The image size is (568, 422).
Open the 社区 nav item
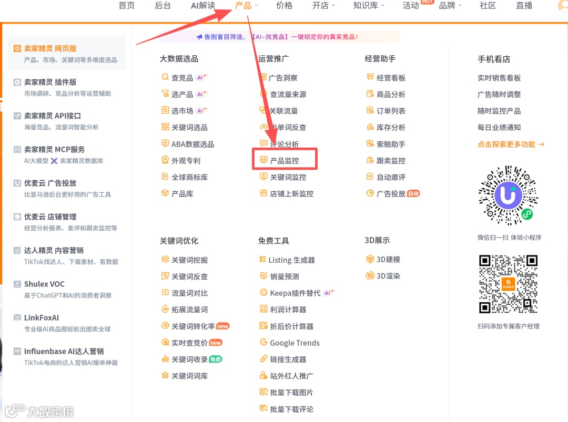[488, 5]
